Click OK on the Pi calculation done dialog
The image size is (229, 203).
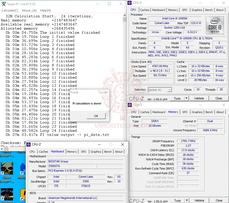pyautogui.click(x=96, y=116)
